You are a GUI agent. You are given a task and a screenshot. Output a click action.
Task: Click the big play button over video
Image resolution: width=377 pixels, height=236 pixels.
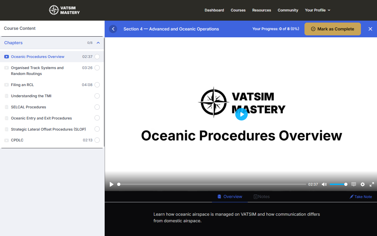pyautogui.click(x=241, y=114)
